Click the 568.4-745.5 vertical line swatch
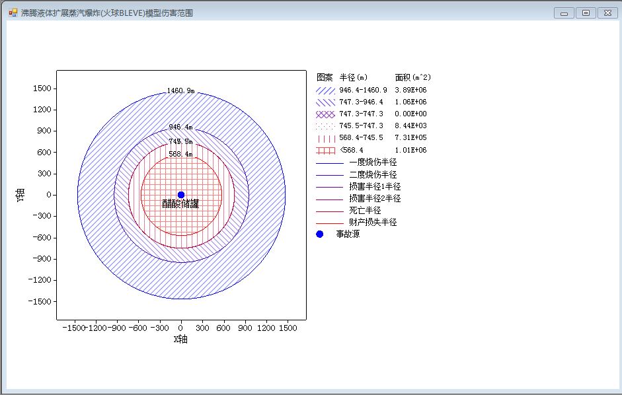 pos(325,139)
